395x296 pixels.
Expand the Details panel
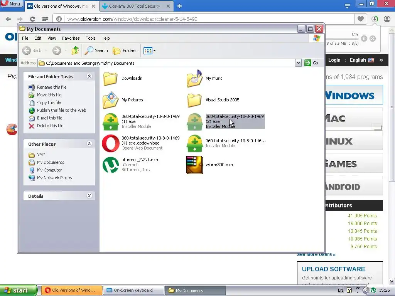tap(89, 195)
